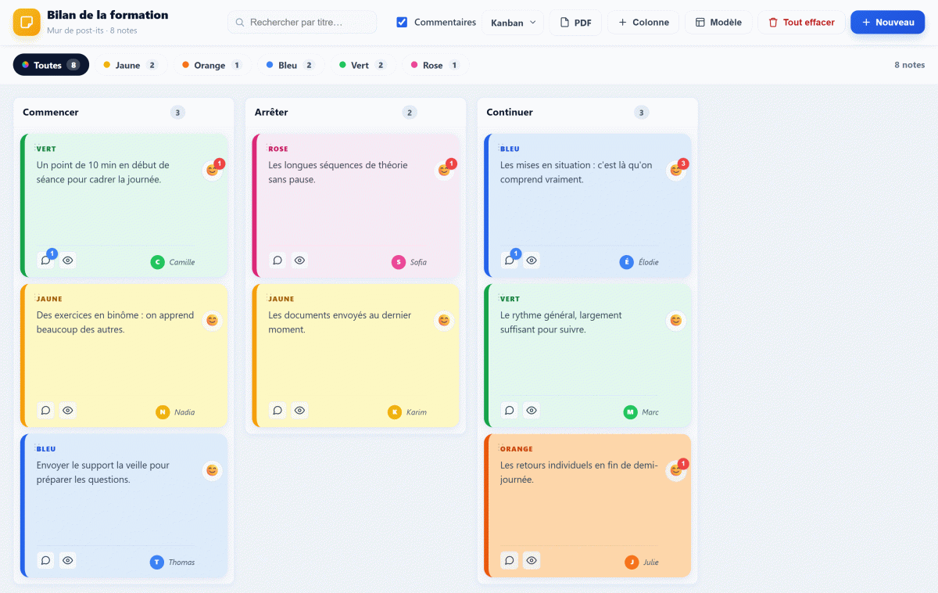Image resolution: width=938 pixels, height=593 pixels.
Task: React with emoji on Julie's note
Action: 676,470
